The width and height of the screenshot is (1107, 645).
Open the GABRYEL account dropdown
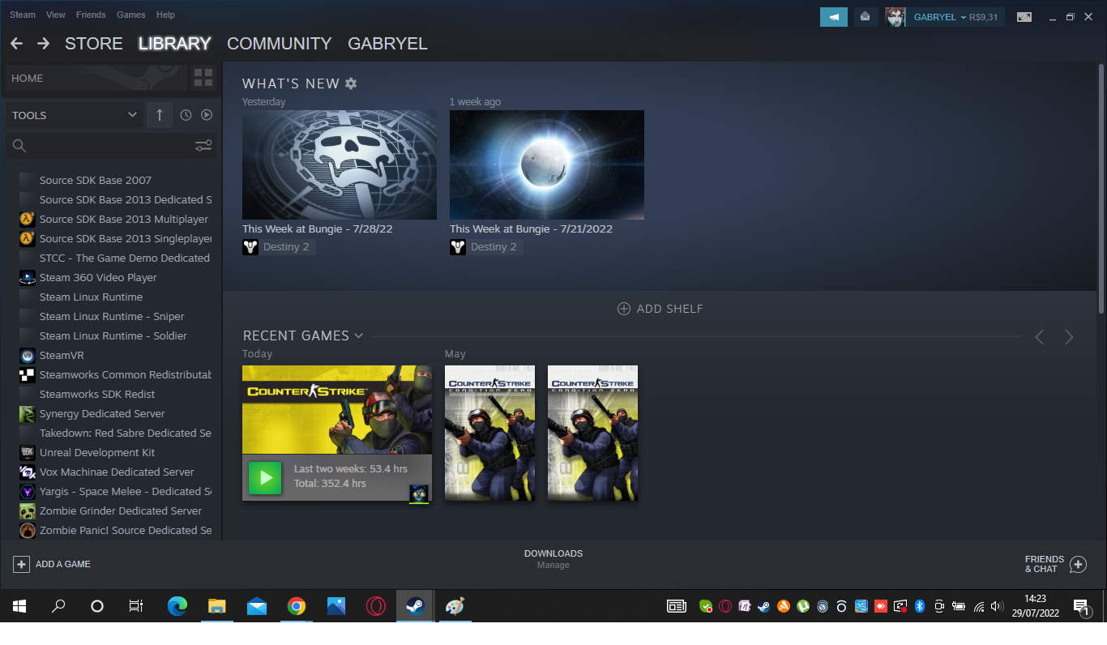point(940,17)
